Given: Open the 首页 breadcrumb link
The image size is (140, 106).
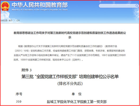Looking at the screenshot, I should click(x=10, y=21).
